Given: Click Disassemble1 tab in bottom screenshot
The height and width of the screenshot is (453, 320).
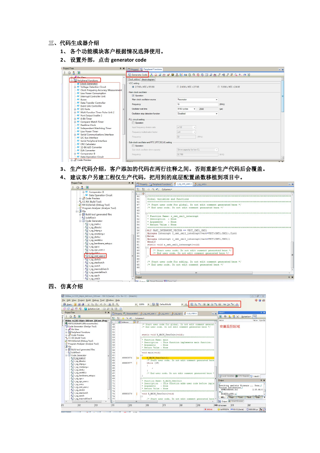Looking at the screenshot, I should [x=131, y=314].
